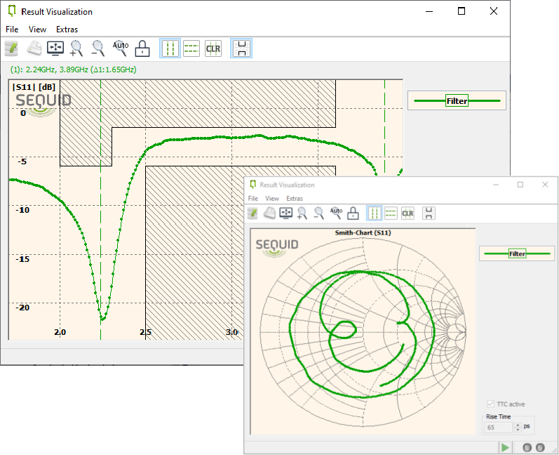
Task: Click the padlock icon in the main toolbar
Action: [142, 48]
